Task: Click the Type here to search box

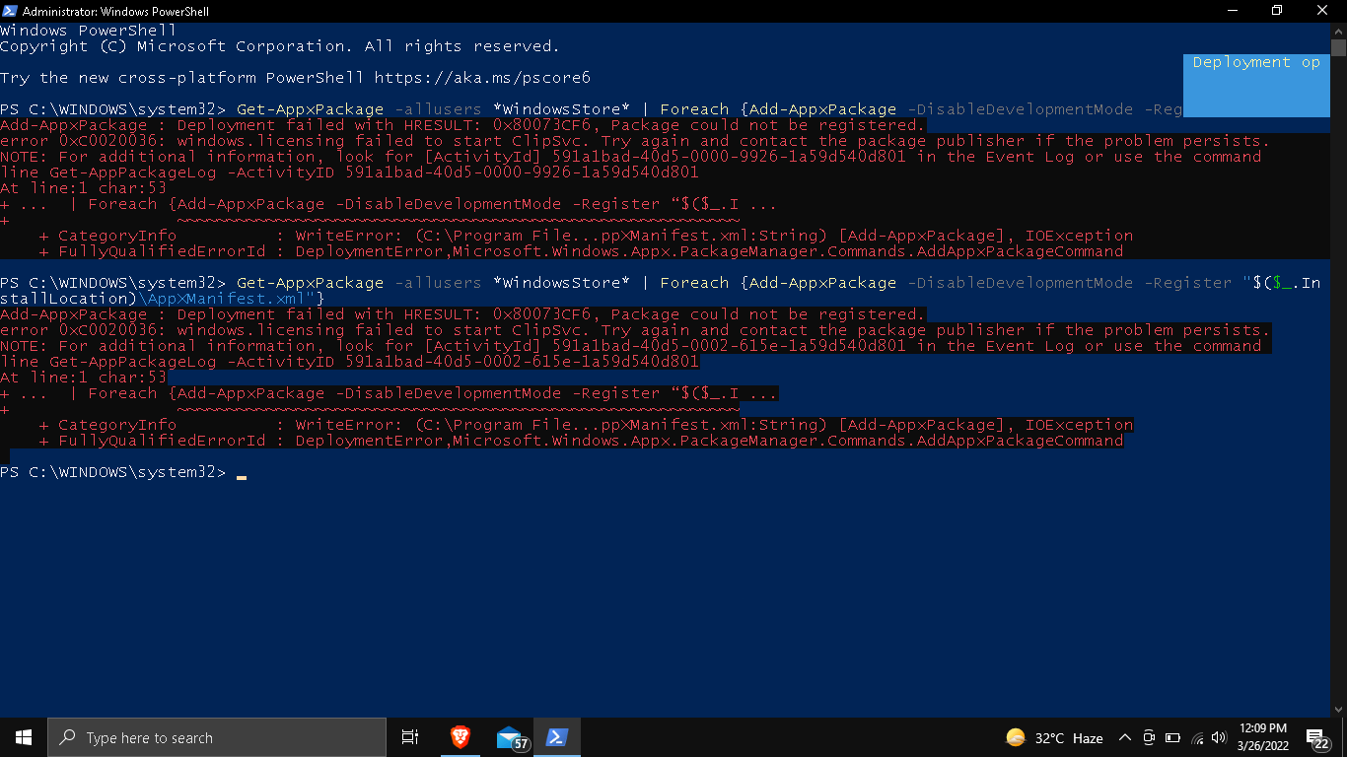Action: point(217,737)
